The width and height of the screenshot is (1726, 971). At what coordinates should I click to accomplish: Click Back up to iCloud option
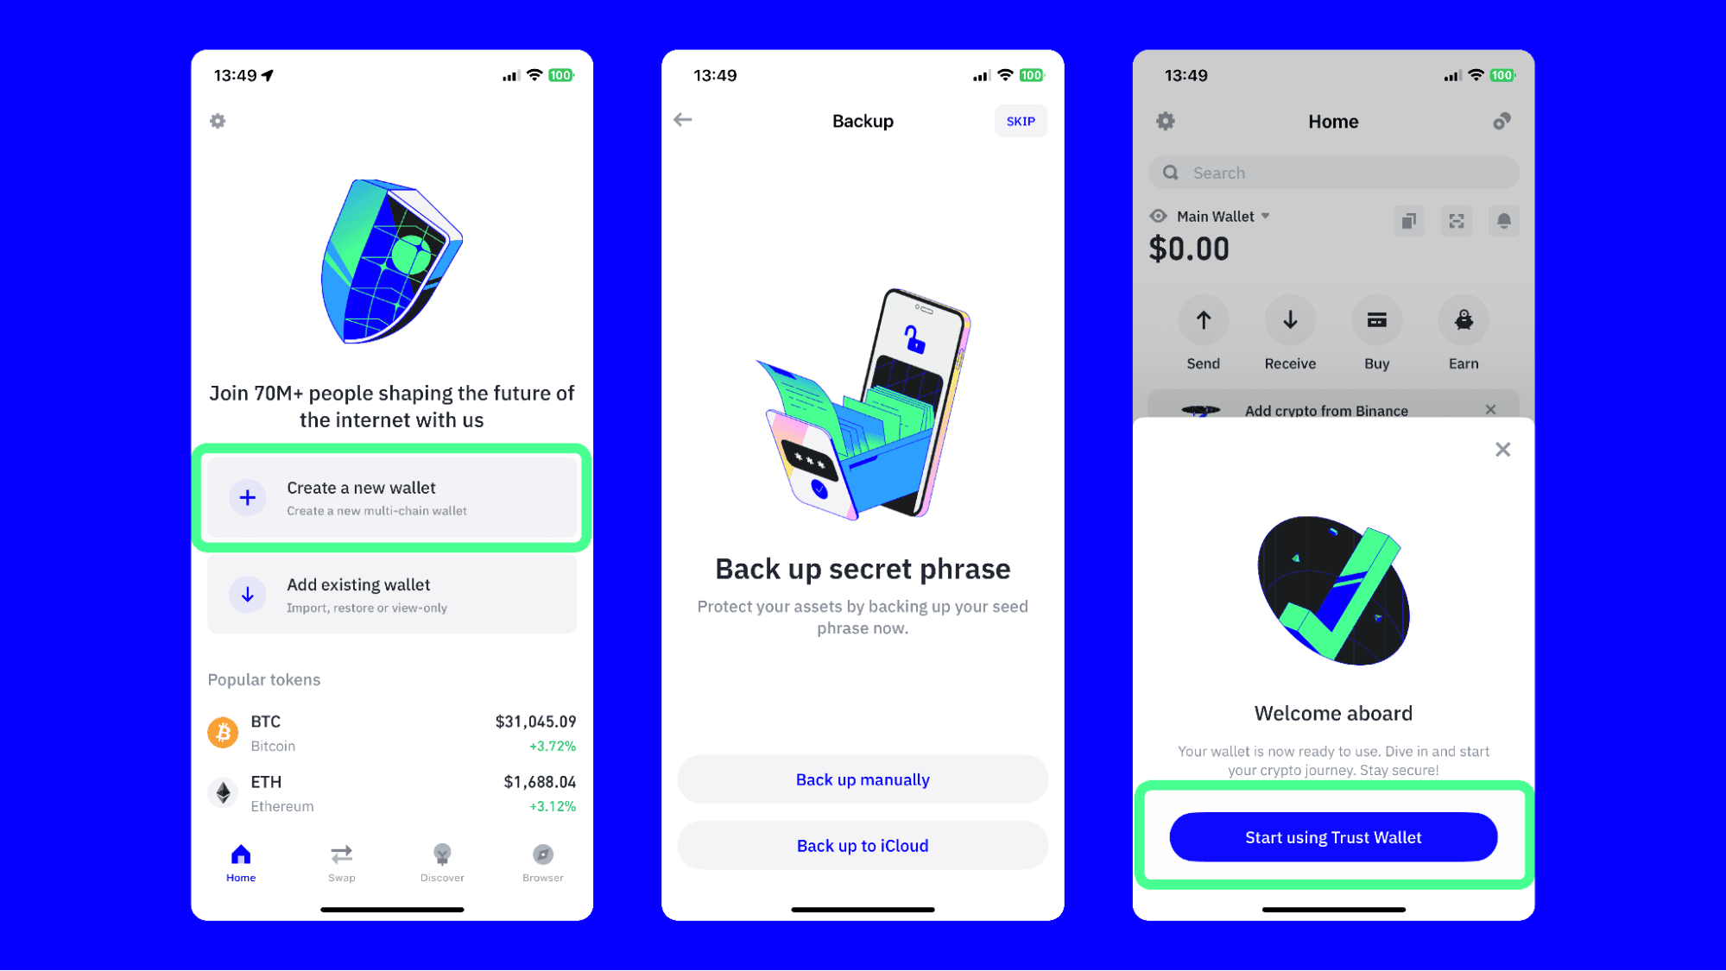tap(862, 845)
